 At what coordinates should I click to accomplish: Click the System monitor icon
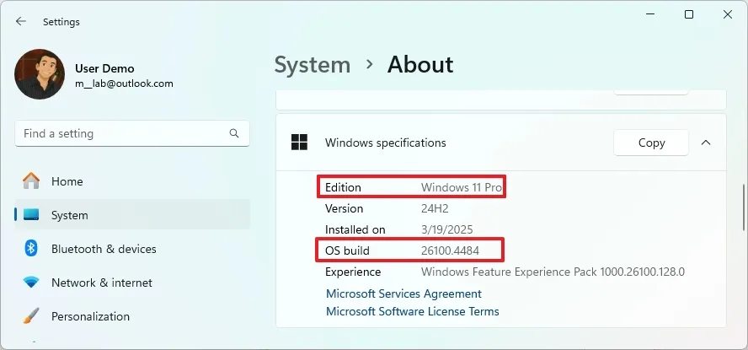31,215
